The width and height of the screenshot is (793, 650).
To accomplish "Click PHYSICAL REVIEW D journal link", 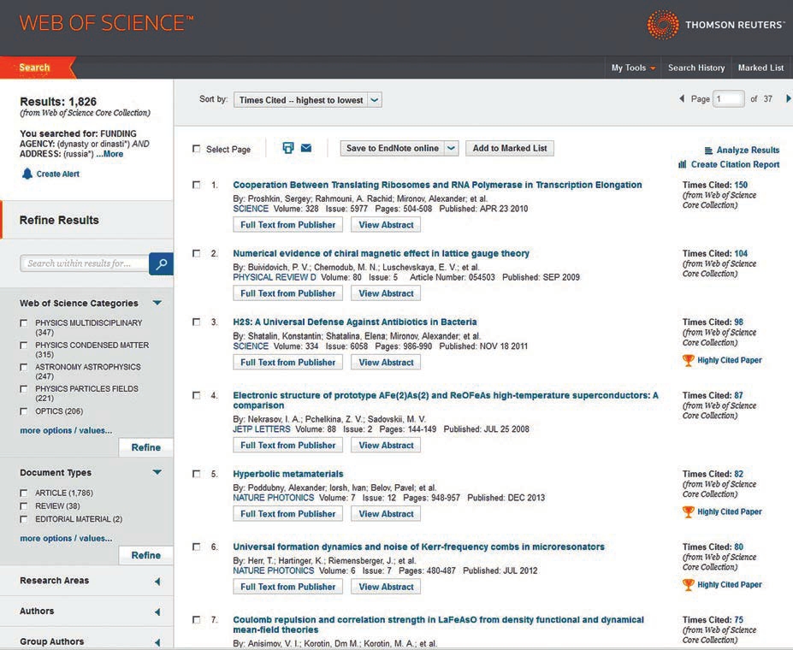I will (x=275, y=277).
